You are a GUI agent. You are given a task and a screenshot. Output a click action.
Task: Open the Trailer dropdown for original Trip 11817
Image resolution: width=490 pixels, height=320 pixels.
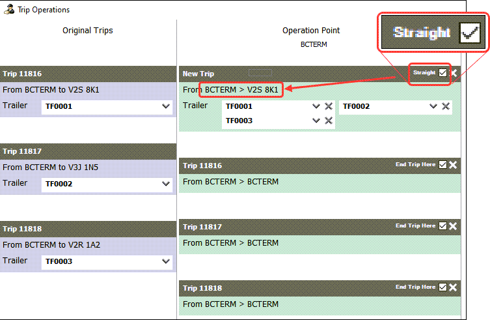pos(165,184)
